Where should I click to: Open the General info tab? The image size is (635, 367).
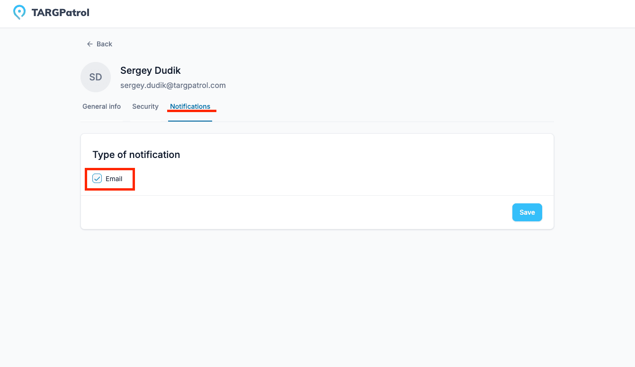point(101,106)
